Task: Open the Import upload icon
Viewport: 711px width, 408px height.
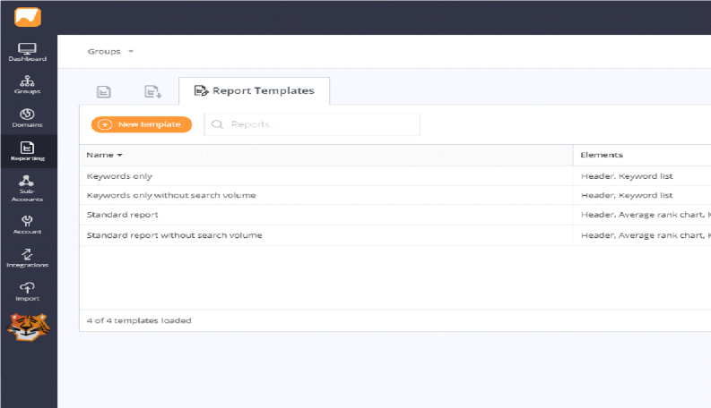Action: coord(27,292)
